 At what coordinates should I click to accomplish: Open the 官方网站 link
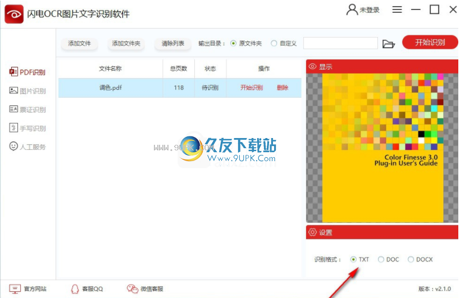35,289
